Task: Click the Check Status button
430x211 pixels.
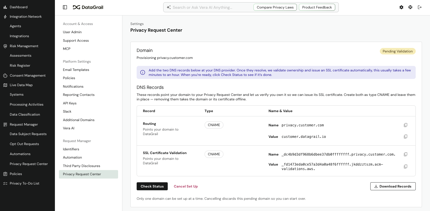Action: point(152,186)
